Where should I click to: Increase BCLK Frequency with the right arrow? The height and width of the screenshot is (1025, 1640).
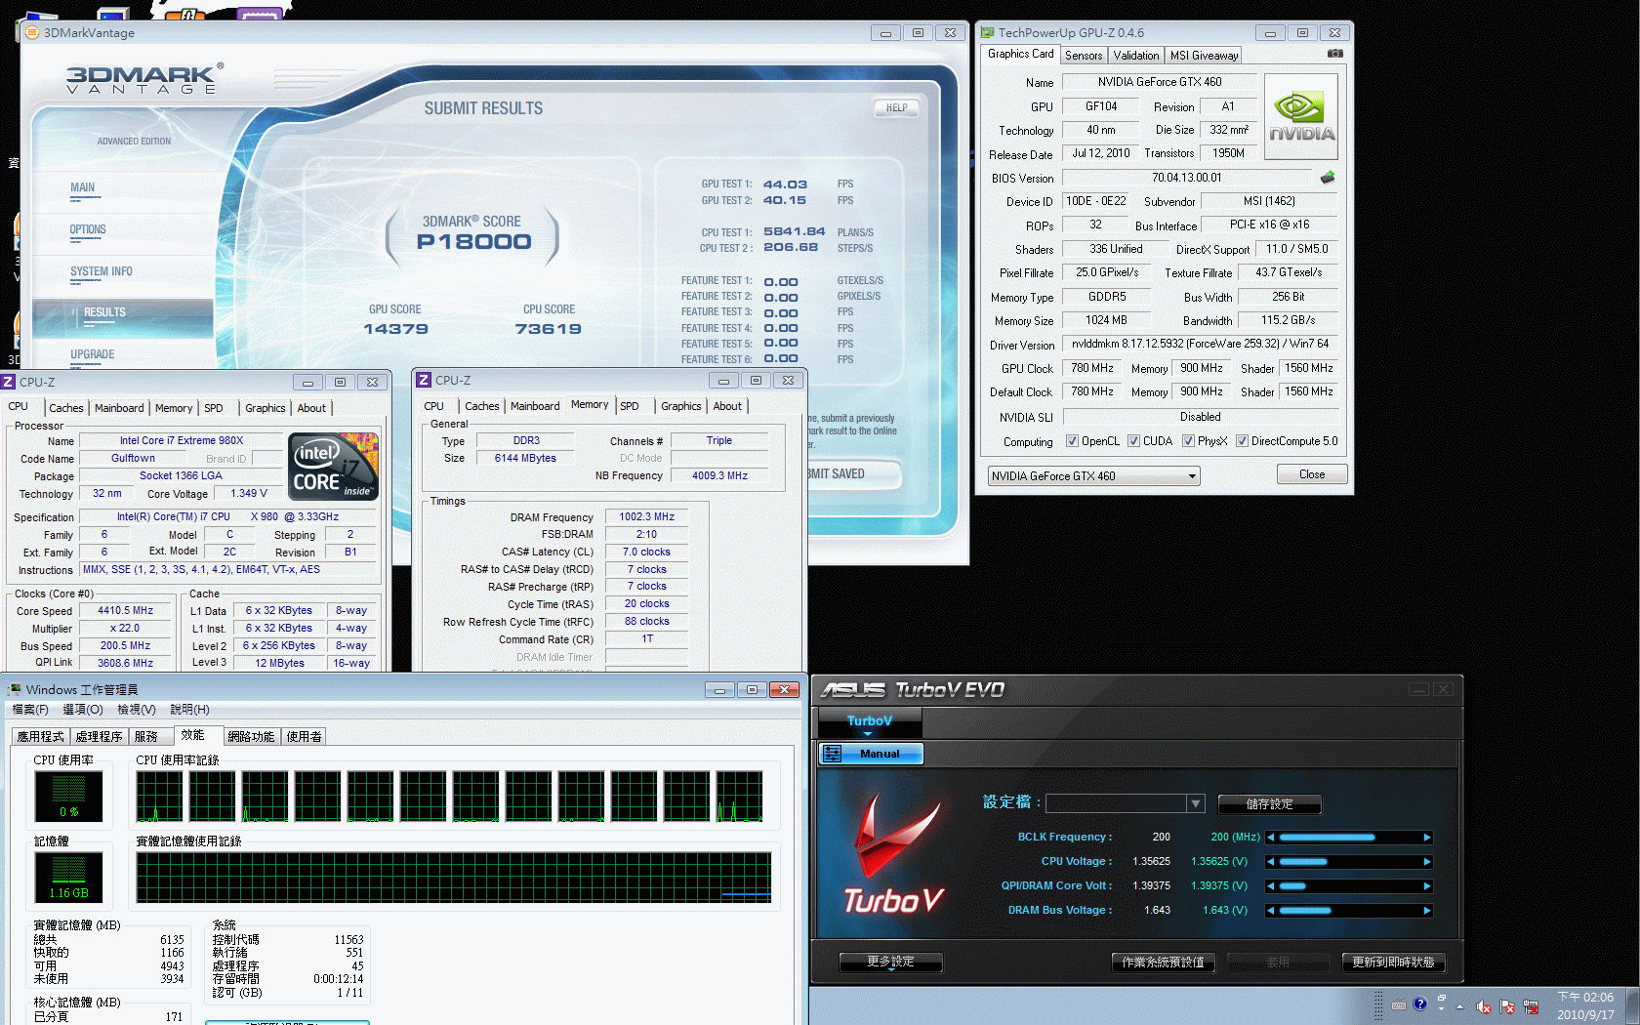(1427, 838)
